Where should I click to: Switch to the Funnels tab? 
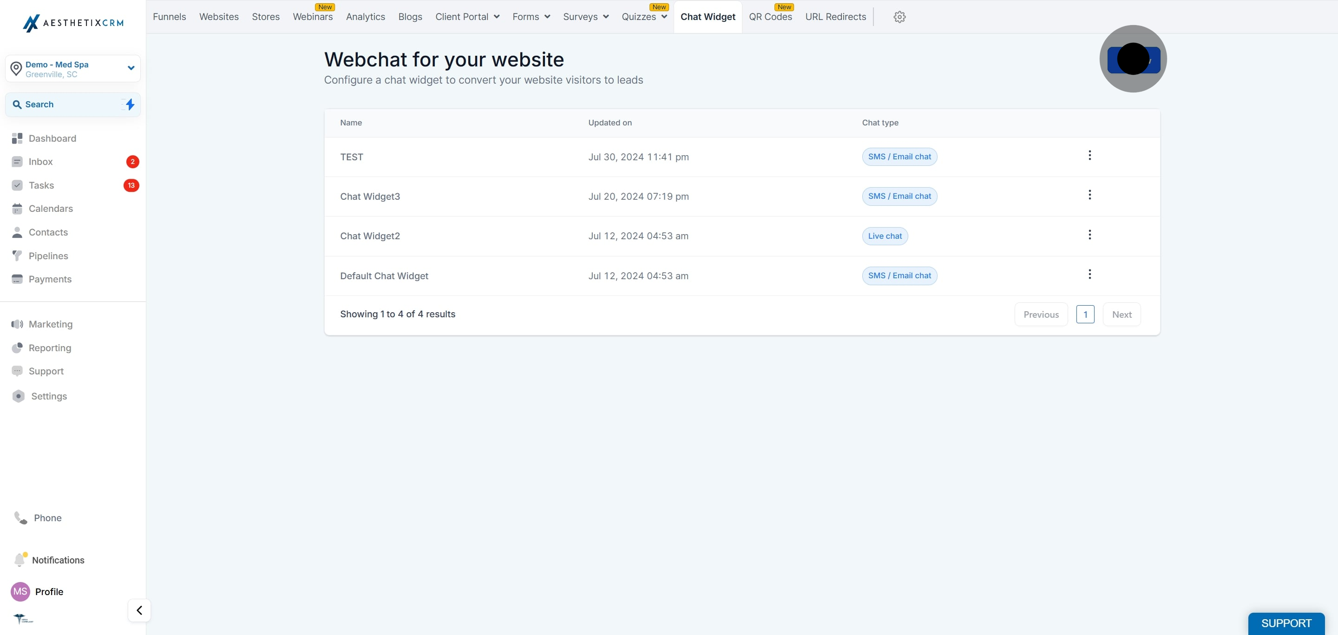point(169,17)
